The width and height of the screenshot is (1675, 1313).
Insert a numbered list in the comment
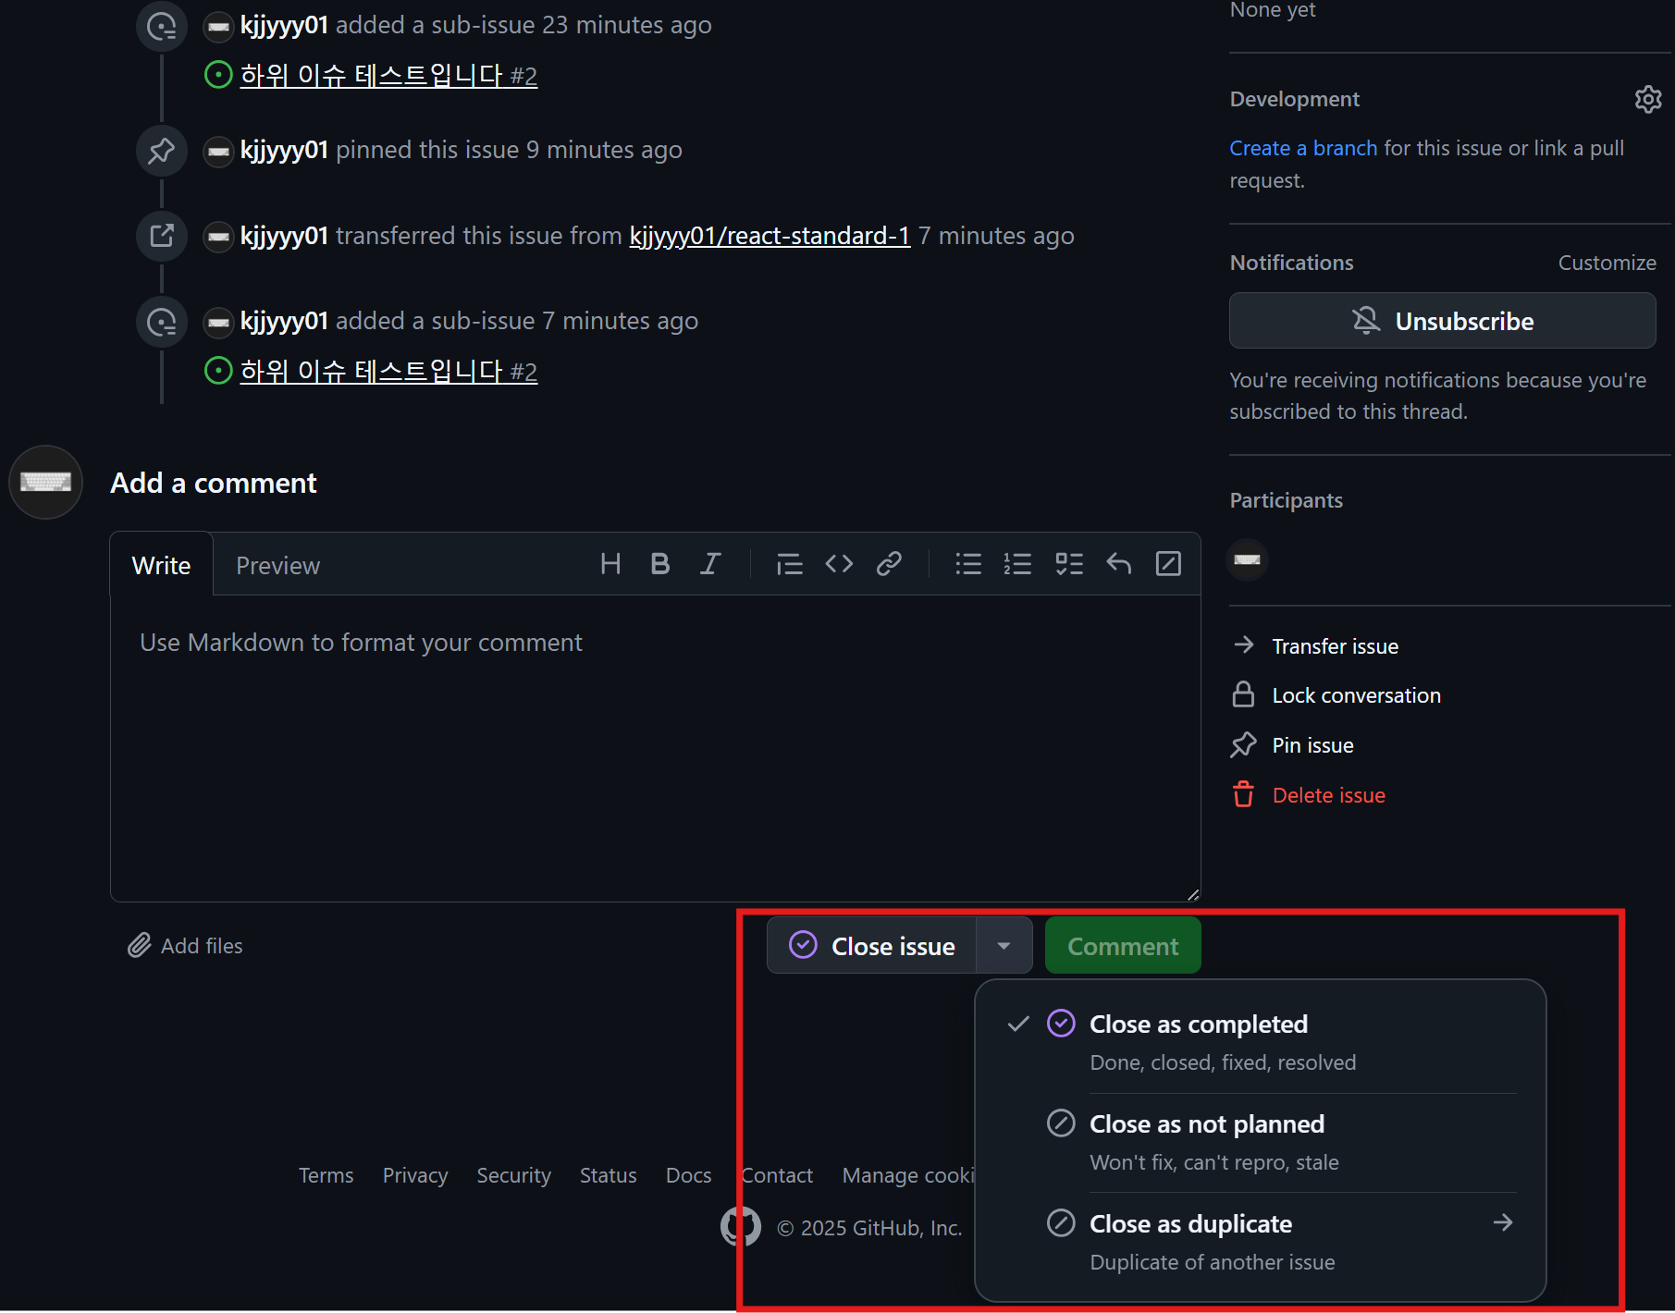coord(1016,564)
